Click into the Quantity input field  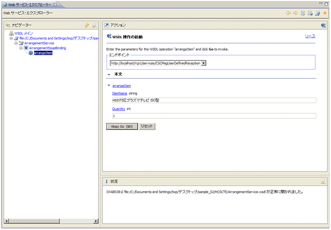coord(214,116)
